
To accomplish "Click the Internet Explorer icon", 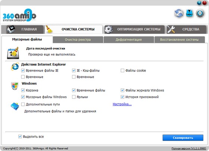I will click(15, 66).
